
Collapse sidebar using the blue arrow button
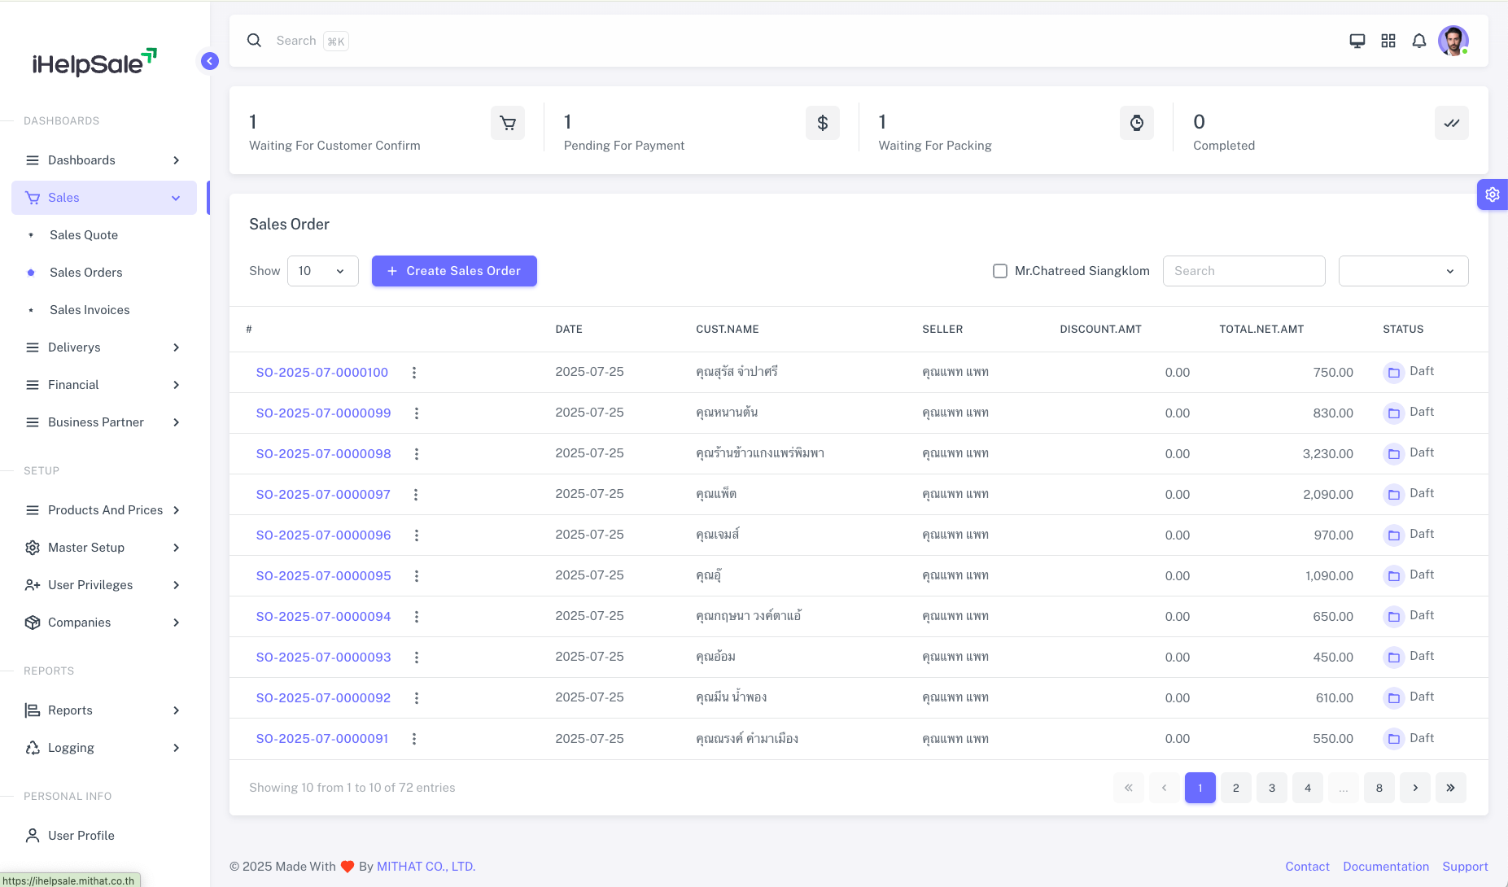[x=209, y=61]
